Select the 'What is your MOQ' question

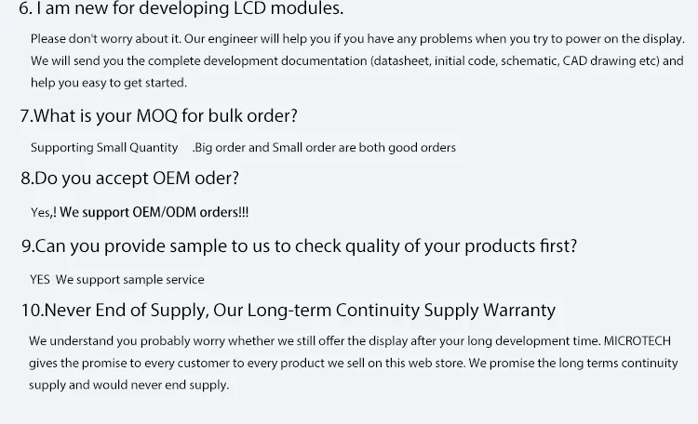[x=158, y=116]
